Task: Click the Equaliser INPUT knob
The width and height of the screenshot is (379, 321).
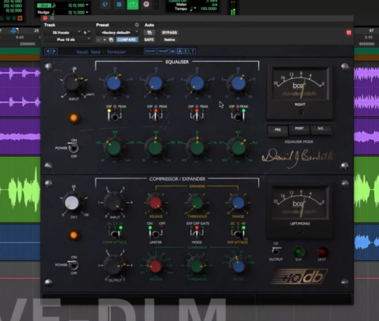Action: click(x=73, y=83)
